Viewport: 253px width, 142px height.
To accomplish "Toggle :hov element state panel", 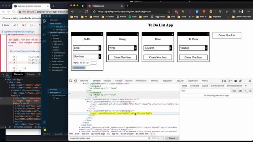I will 234,91.
